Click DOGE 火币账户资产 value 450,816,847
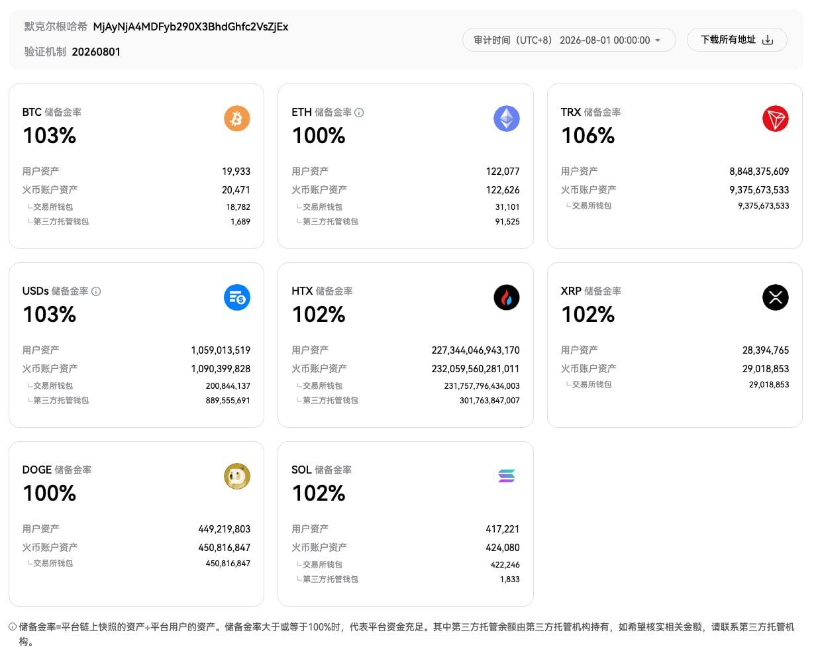This screenshot has height=657, width=820. [x=225, y=548]
